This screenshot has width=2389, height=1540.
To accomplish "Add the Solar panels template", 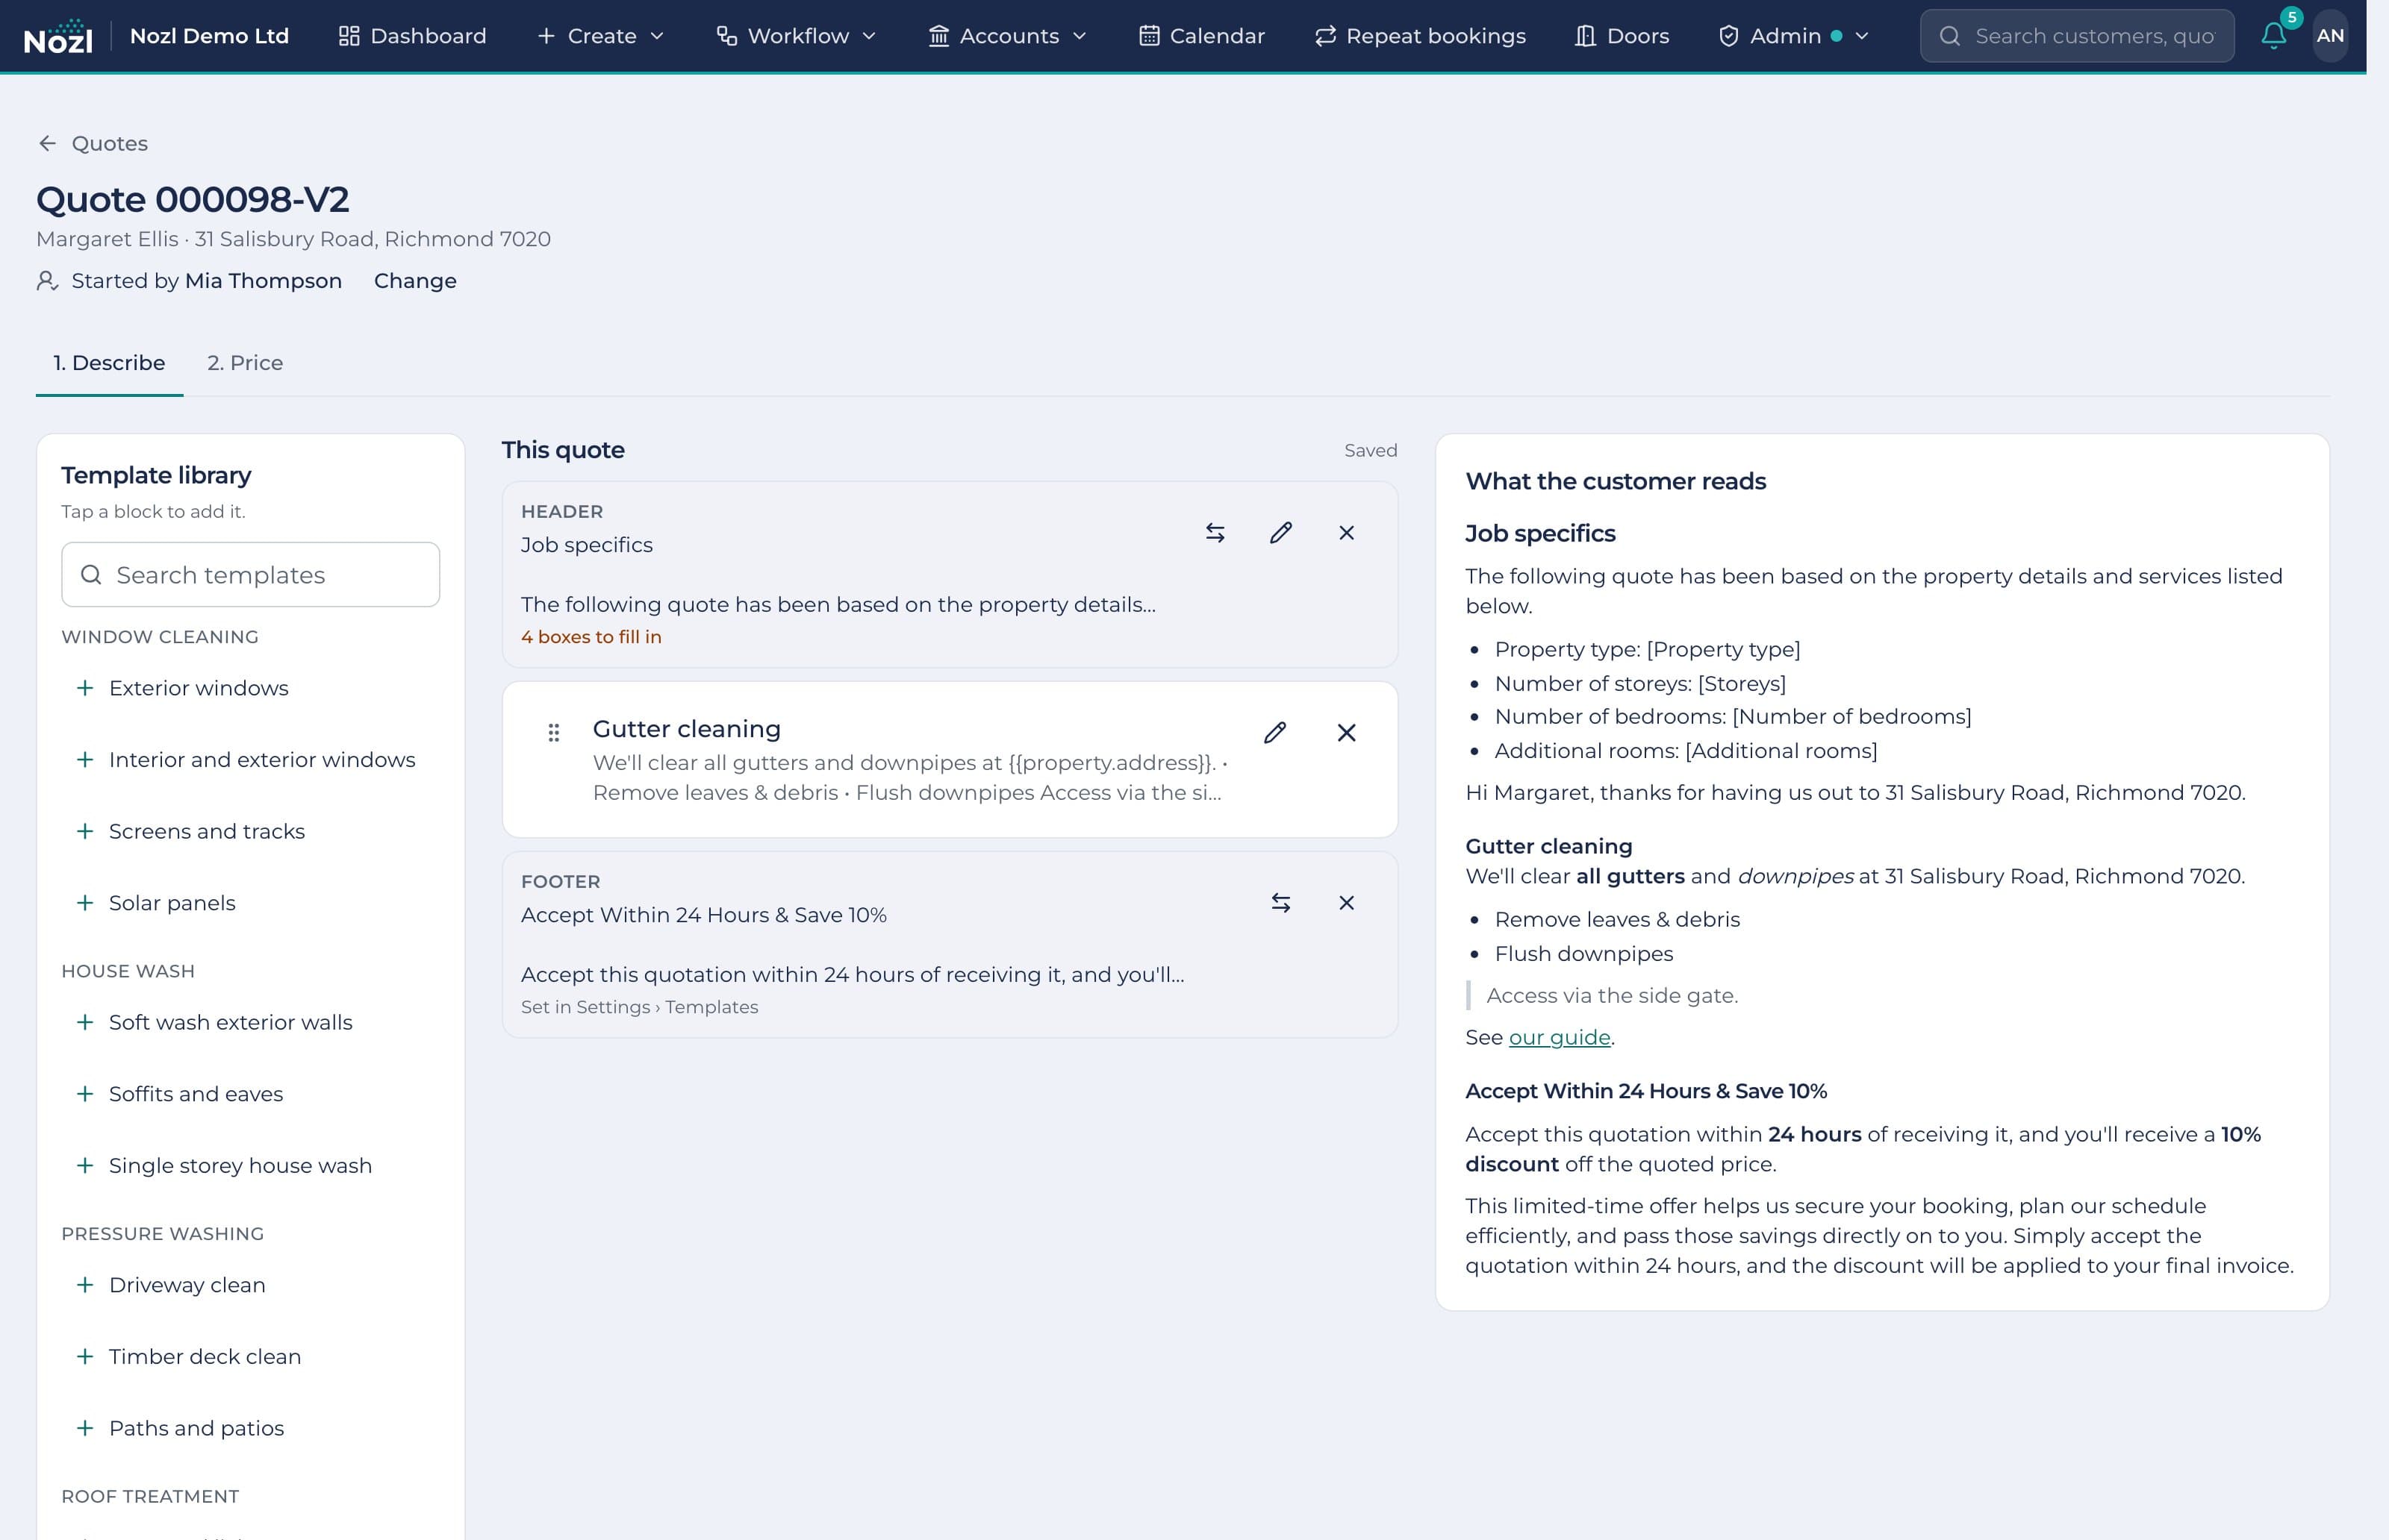I will [250, 903].
